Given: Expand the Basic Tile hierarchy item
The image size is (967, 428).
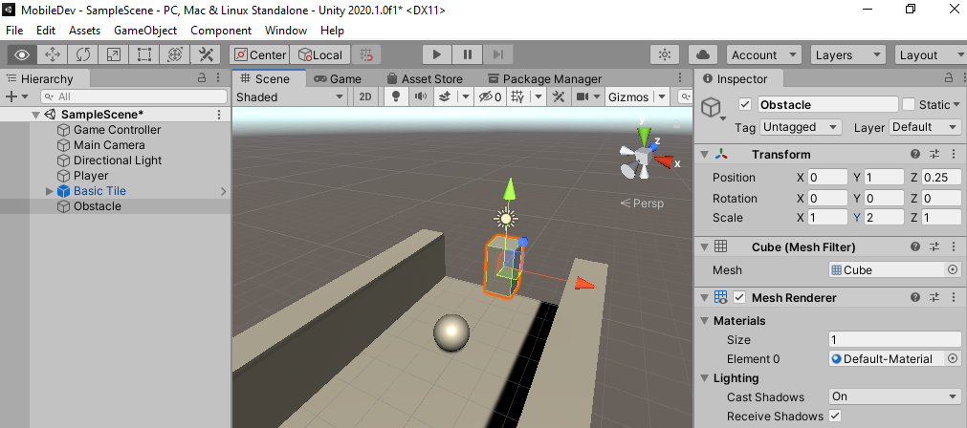Looking at the screenshot, I should 50,191.
